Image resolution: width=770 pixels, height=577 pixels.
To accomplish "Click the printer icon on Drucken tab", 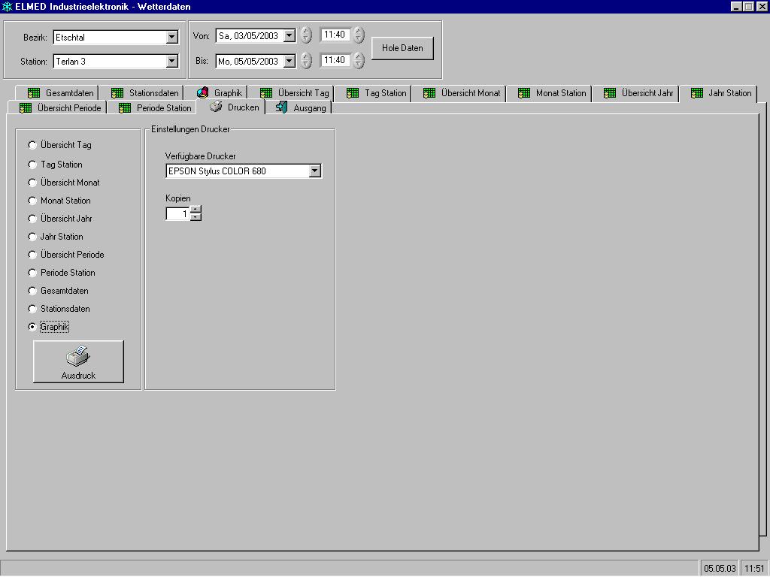I will click(216, 107).
